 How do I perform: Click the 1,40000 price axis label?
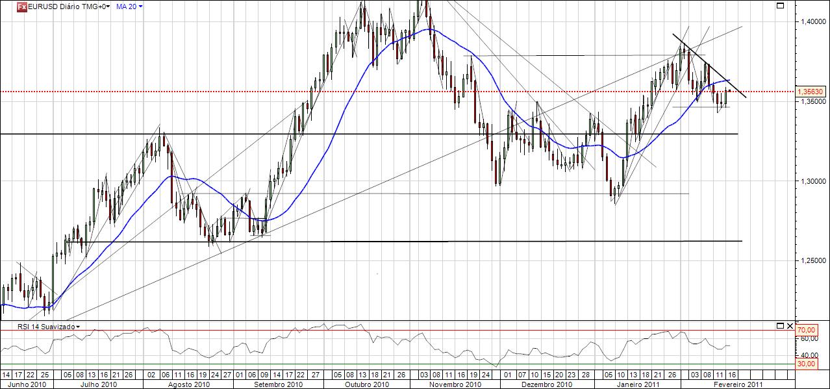814,21
